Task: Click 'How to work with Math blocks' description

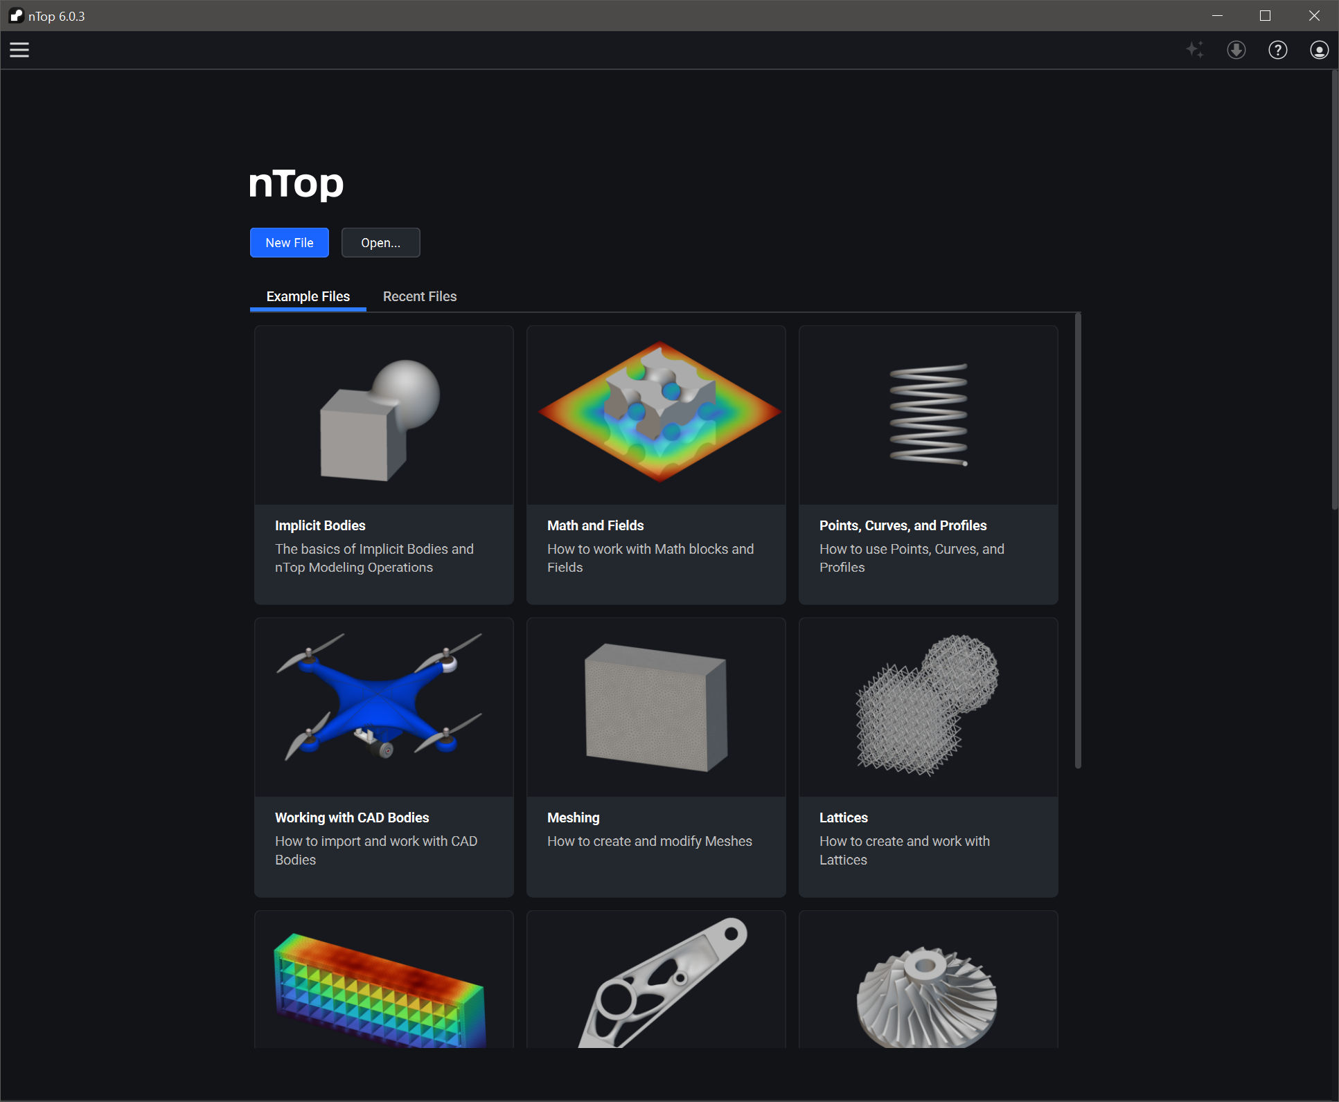Action: [650, 558]
